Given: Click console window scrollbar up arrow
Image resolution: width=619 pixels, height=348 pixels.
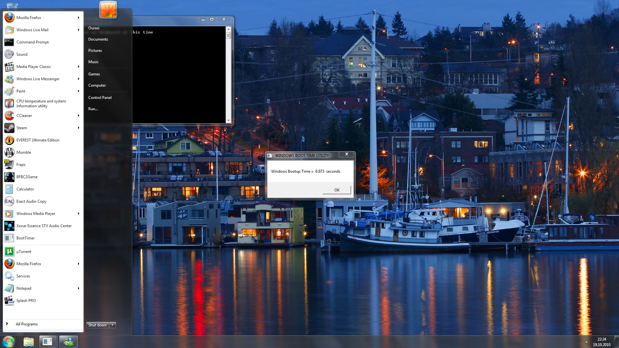Looking at the screenshot, I should click(229, 29).
